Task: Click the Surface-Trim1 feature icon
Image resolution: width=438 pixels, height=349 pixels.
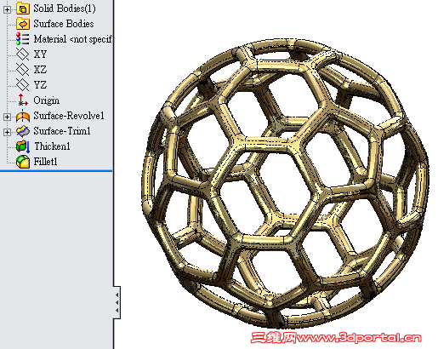Action: (23, 131)
